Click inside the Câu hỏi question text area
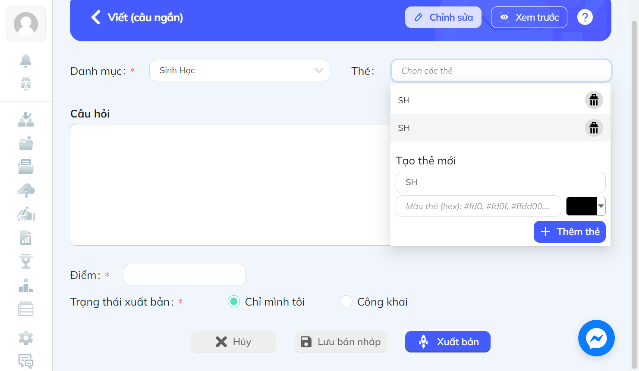Screen dimensions: 639x371 [x=230, y=185]
